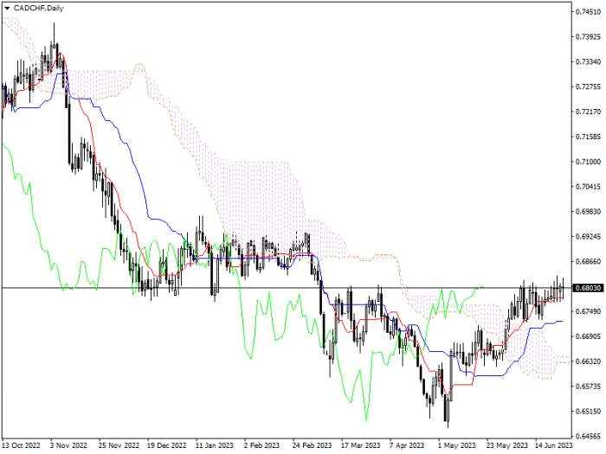Click the 0.65735 price axis label
The height and width of the screenshot is (454, 606).
click(588, 387)
